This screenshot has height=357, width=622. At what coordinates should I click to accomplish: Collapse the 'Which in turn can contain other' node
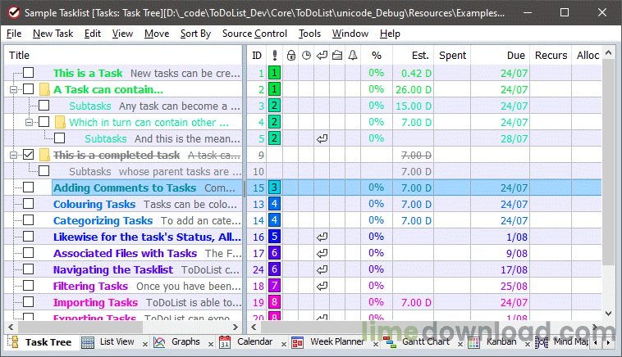tap(29, 122)
